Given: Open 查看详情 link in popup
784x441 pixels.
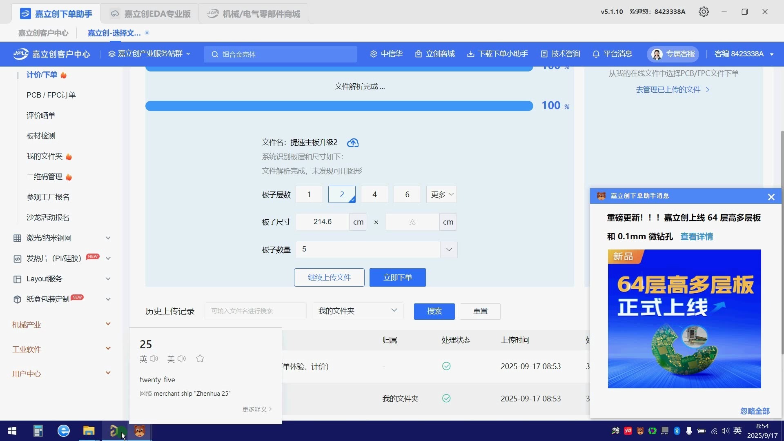Looking at the screenshot, I should [x=697, y=237].
